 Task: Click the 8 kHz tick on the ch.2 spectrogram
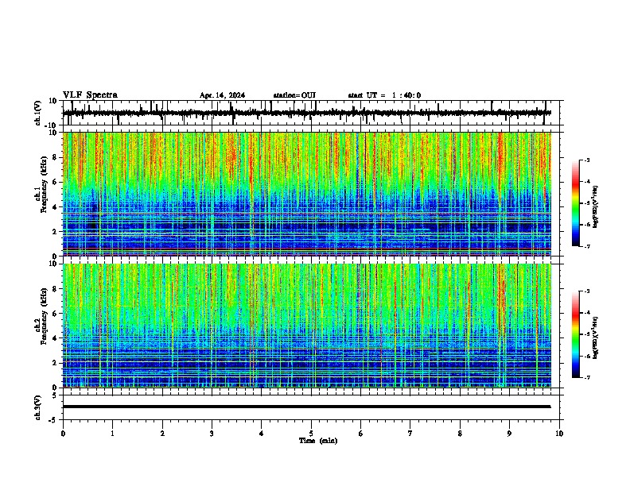click(56, 289)
